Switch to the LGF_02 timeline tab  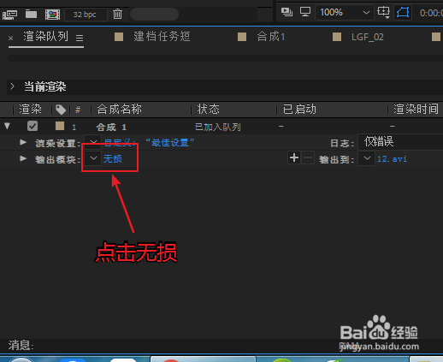click(x=368, y=37)
